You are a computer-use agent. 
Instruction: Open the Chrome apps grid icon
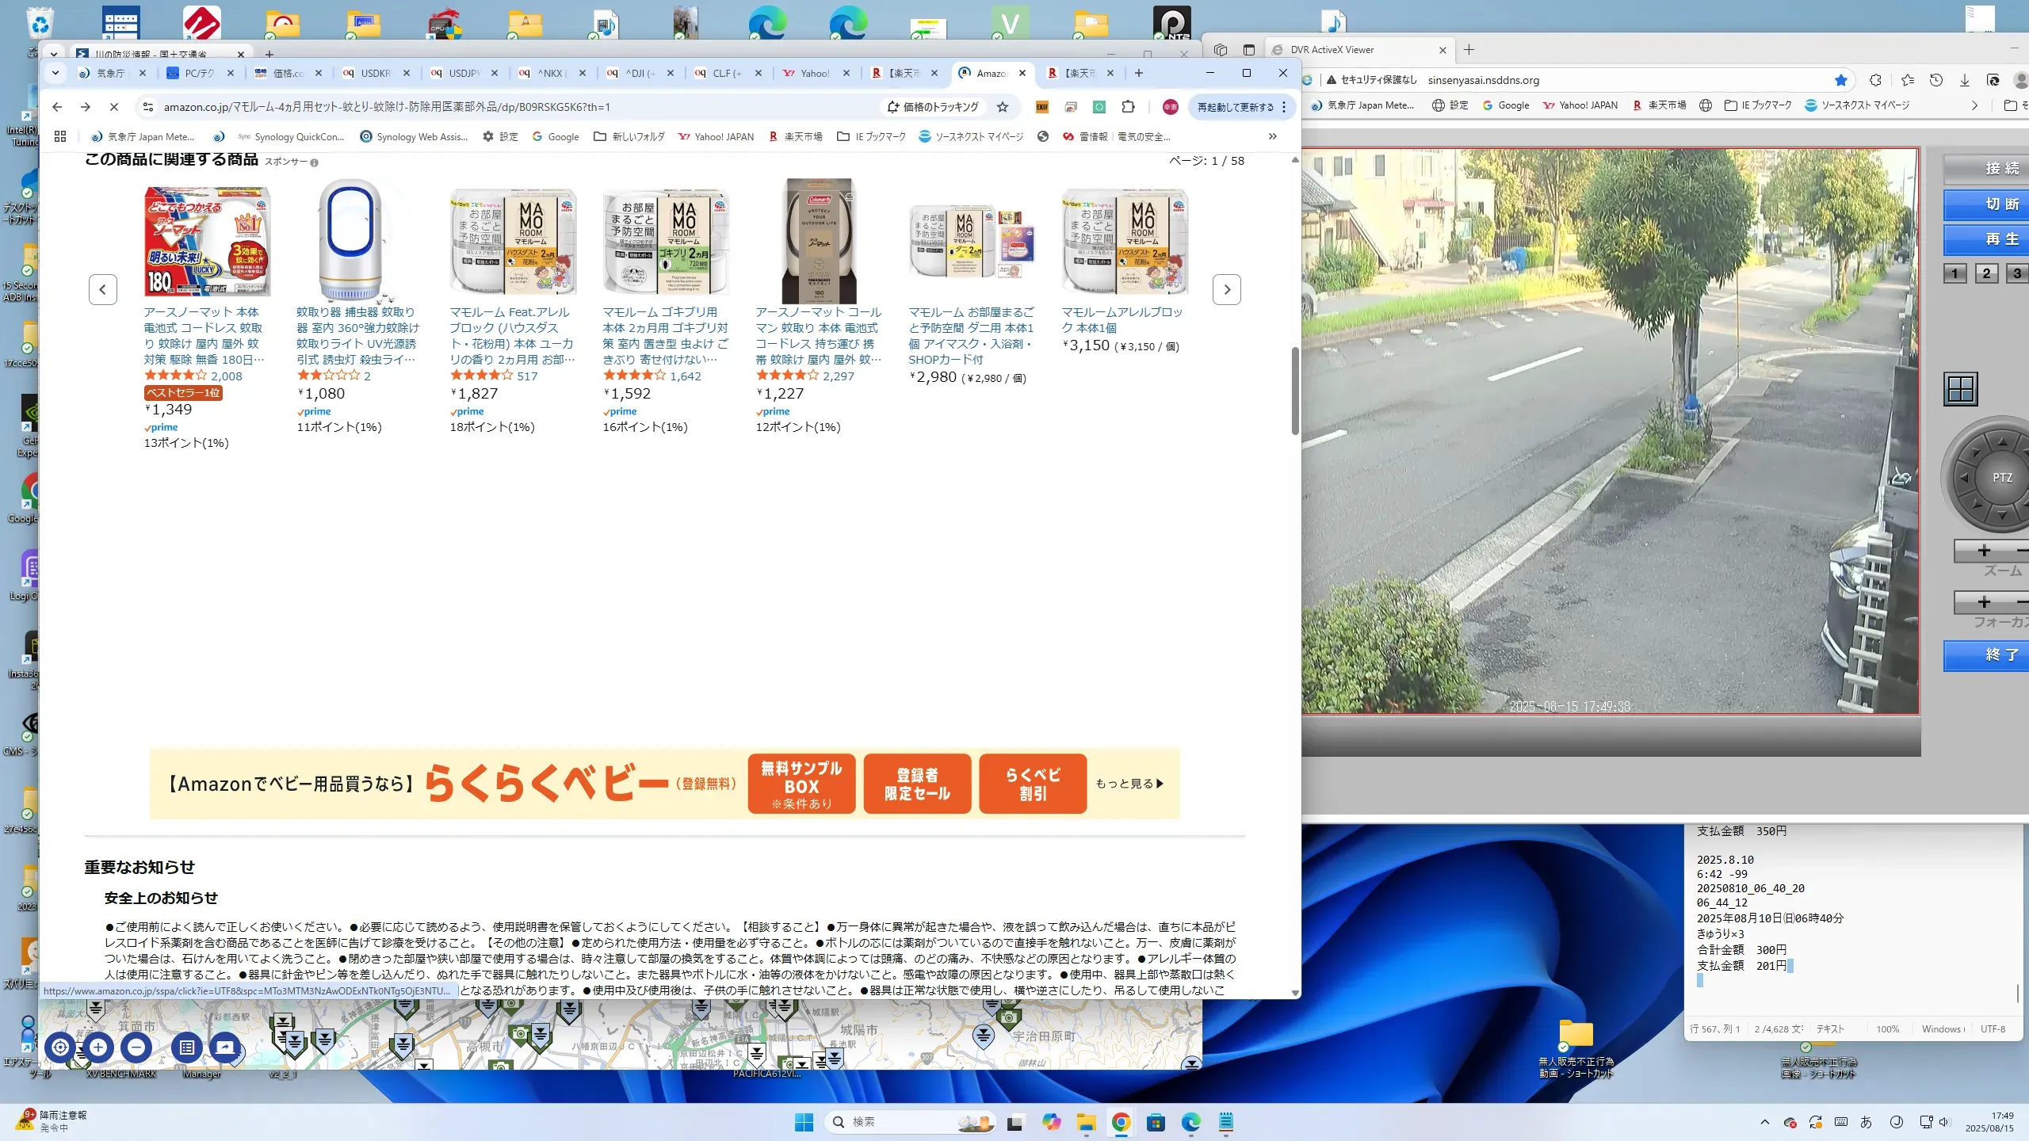[60, 136]
